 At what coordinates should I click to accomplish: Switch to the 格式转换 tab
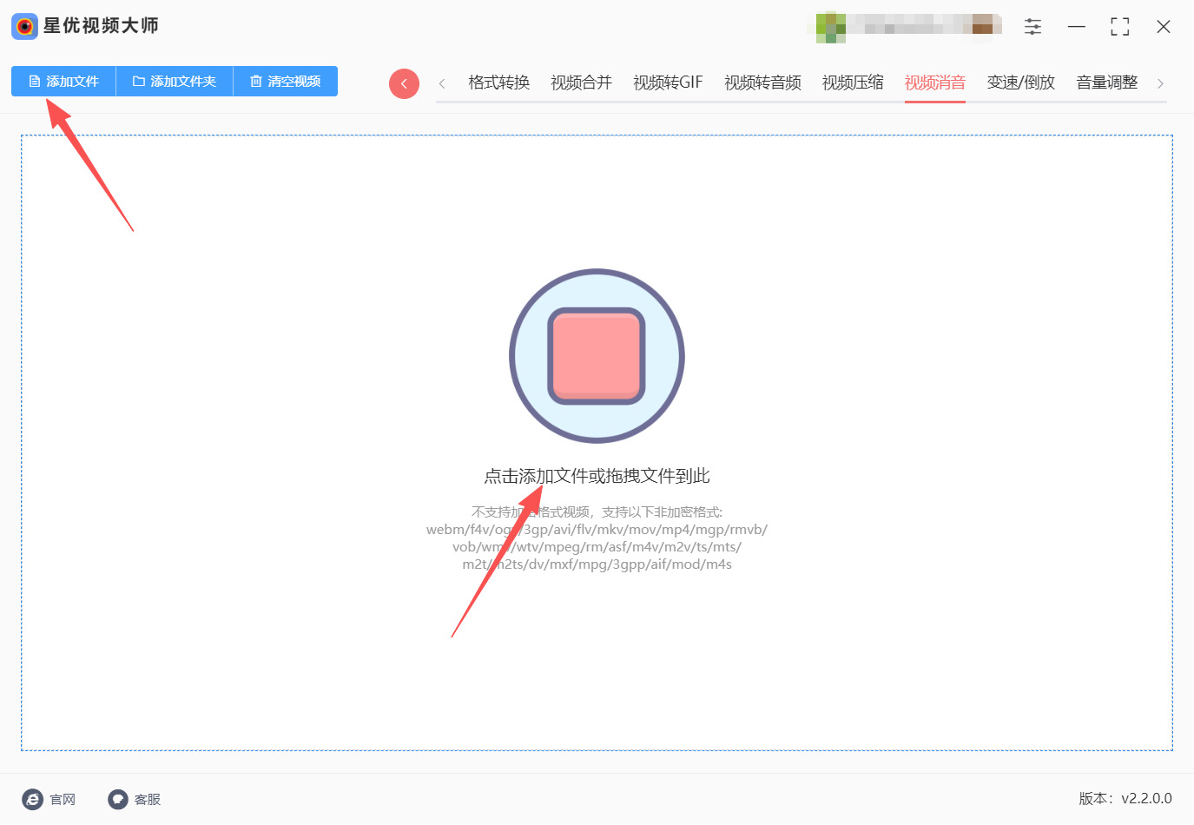coord(498,82)
